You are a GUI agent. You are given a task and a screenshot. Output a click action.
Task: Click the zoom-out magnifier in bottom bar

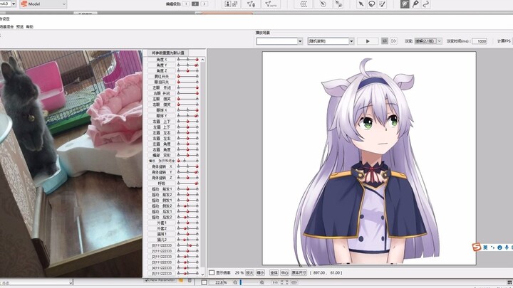coord(235,282)
